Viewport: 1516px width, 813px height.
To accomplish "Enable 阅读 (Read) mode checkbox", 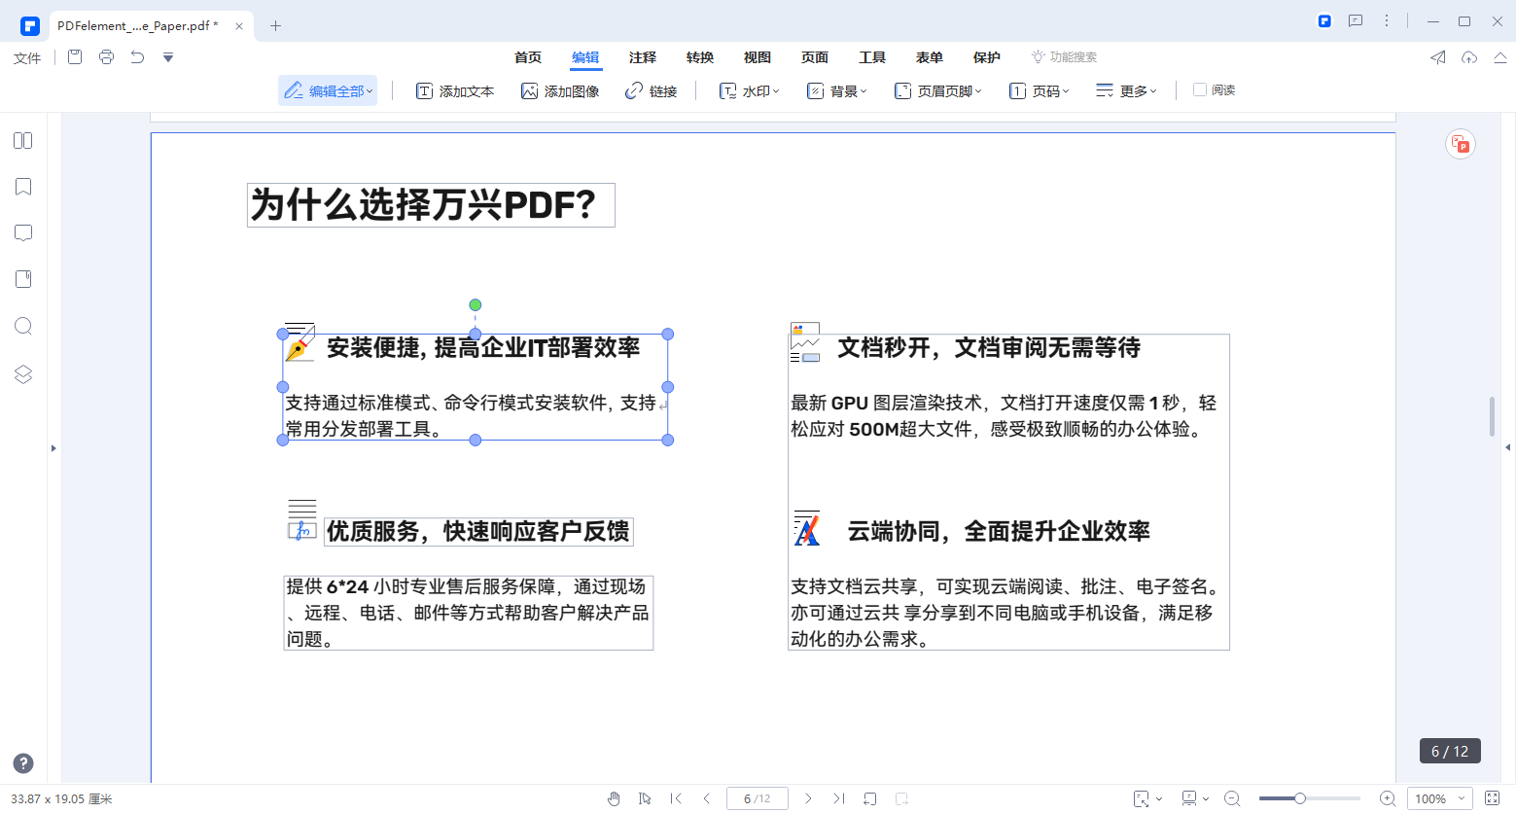I will point(1201,89).
